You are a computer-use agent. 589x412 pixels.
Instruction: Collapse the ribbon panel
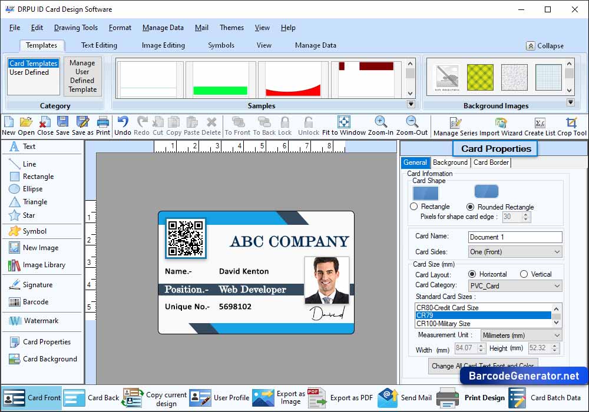click(x=545, y=46)
